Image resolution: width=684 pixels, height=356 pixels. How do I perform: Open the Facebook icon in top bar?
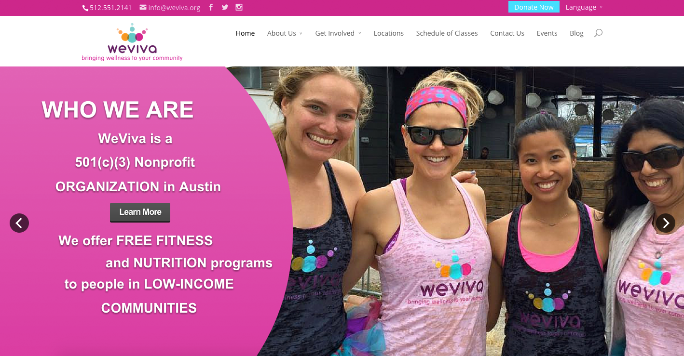[211, 7]
